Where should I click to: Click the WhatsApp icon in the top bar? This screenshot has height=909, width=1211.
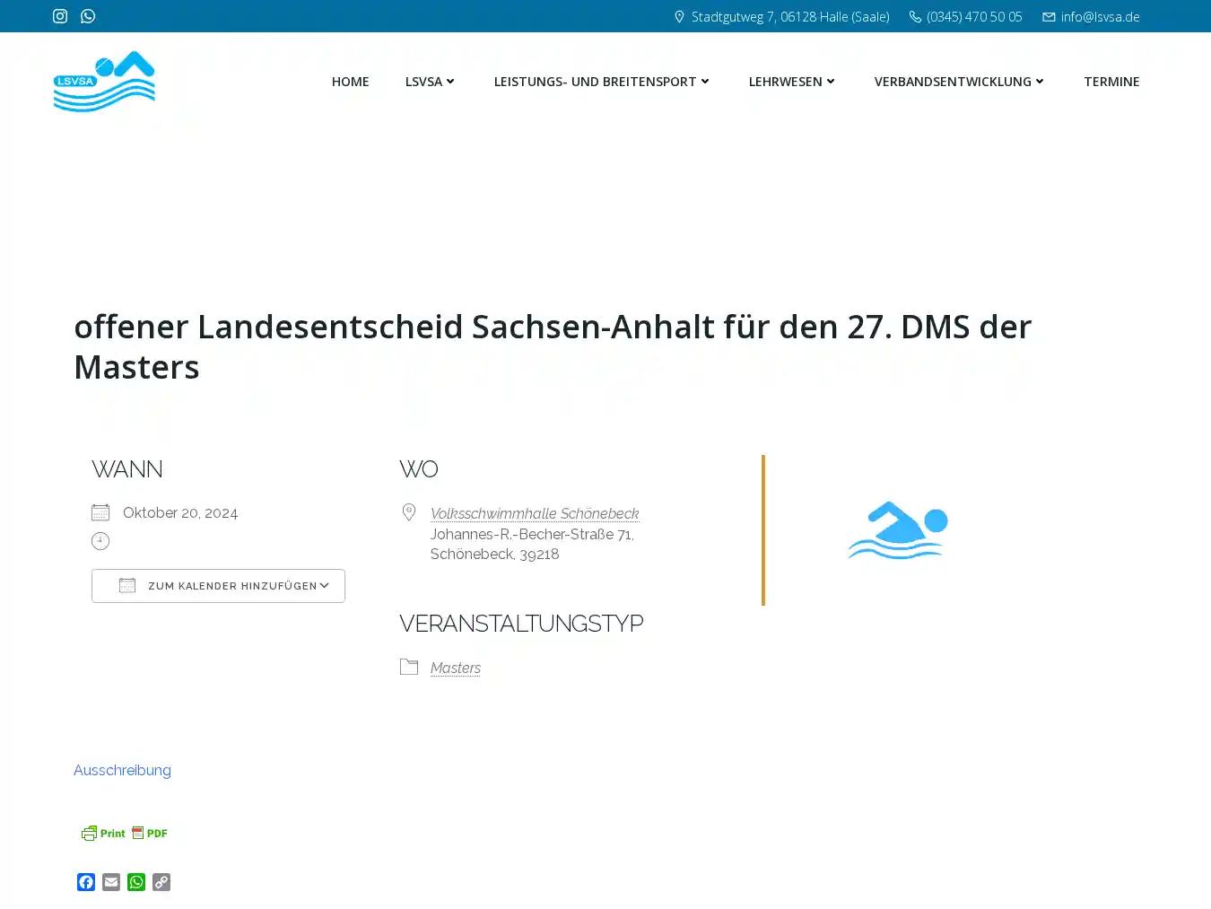tap(87, 15)
